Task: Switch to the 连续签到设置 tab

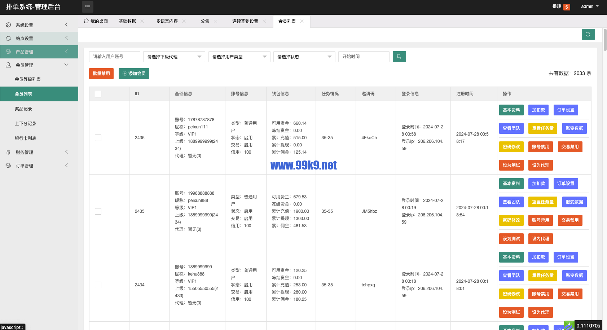Action: click(245, 21)
